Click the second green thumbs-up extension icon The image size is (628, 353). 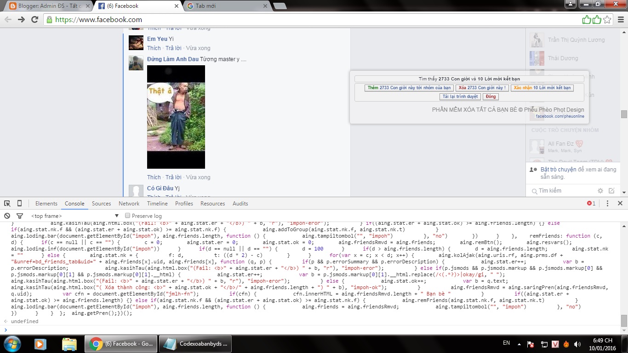click(597, 19)
